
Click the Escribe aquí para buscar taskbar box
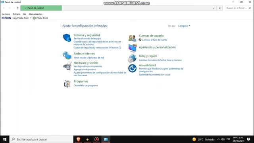click(41, 139)
